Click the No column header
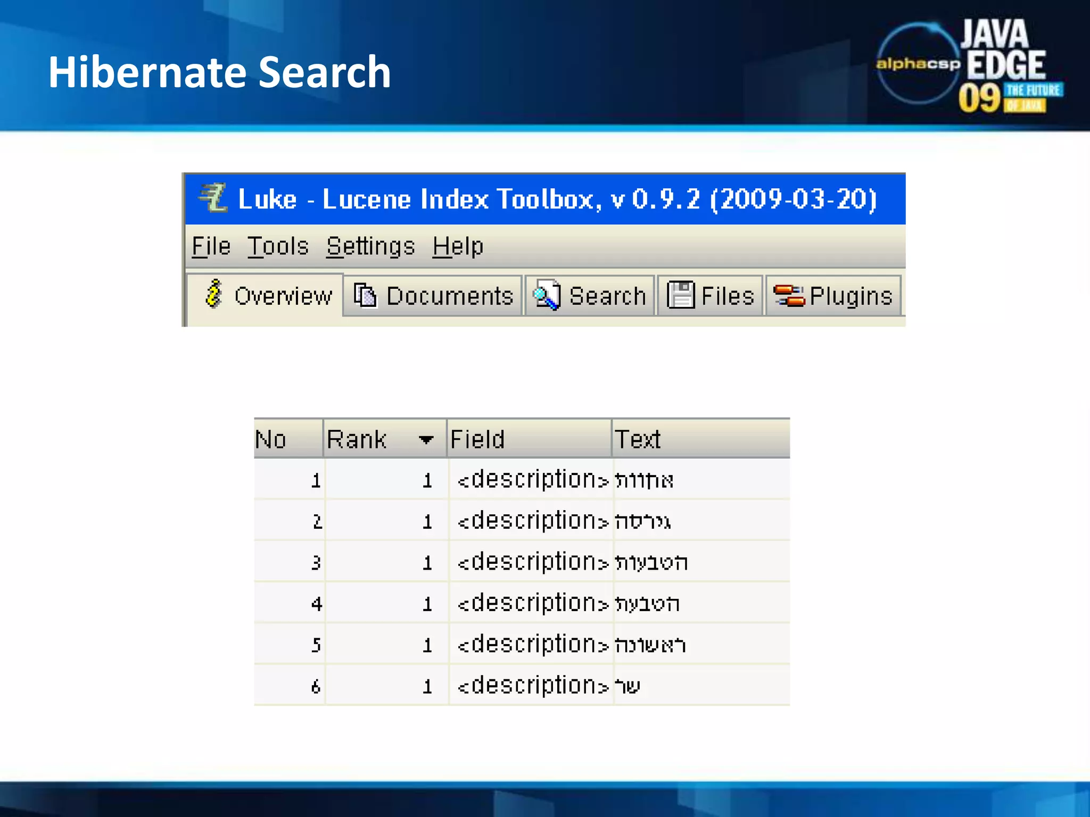The image size is (1090, 817). pos(287,439)
